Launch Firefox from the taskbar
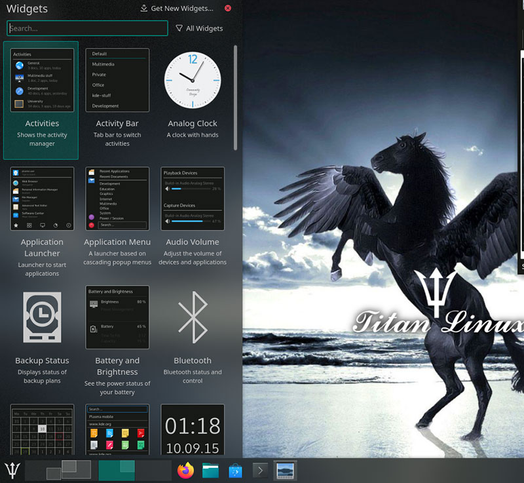Viewport: 524px width, 483px height. coord(186,471)
